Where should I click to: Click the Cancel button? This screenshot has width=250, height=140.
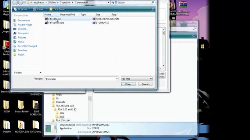(x=145, y=84)
